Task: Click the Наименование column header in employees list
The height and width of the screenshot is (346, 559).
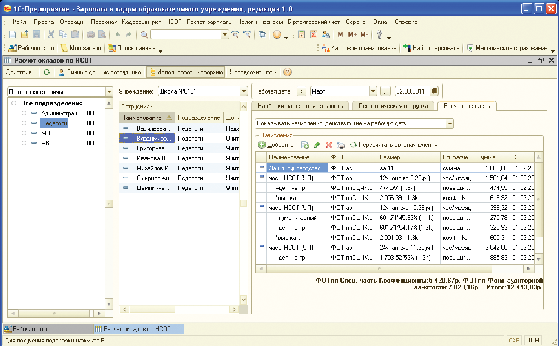Action: [147, 117]
